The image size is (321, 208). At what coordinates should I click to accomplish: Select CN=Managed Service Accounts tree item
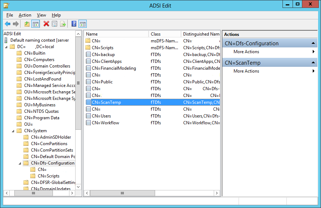click(x=50, y=85)
